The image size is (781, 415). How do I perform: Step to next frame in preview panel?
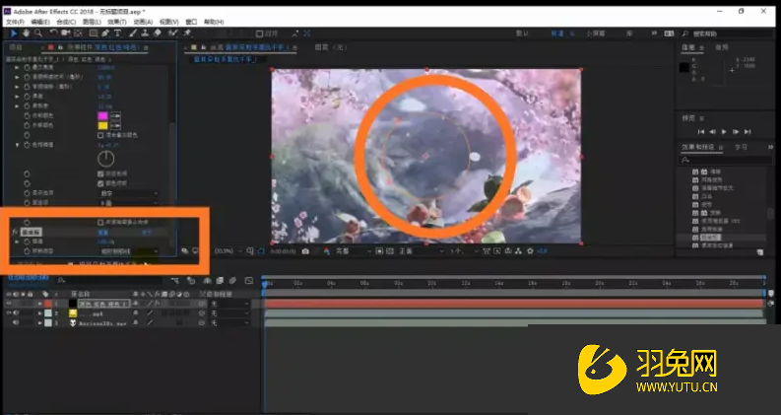pos(736,132)
